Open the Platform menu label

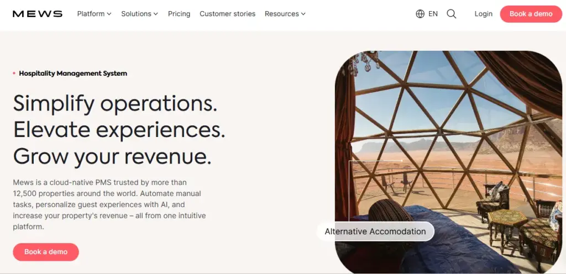pyautogui.click(x=91, y=14)
